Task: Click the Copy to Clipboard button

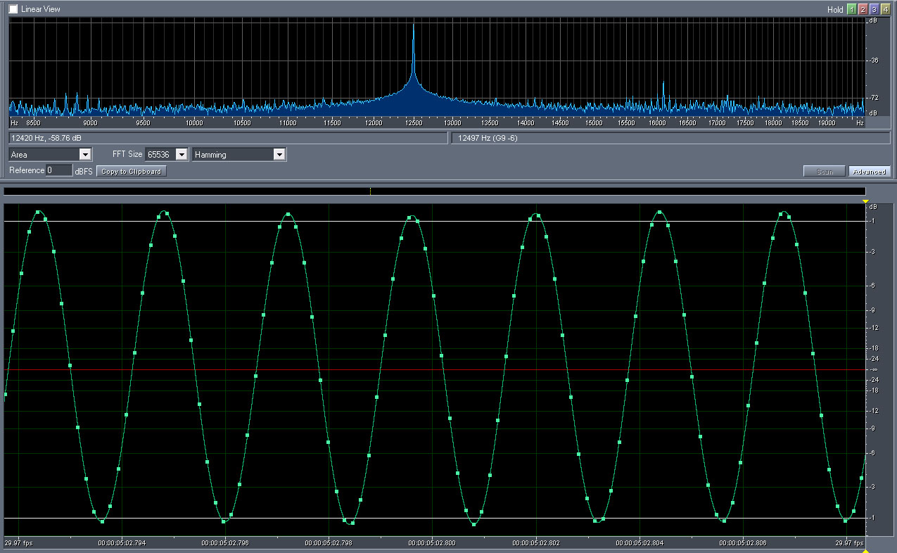Action: tap(132, 171)
